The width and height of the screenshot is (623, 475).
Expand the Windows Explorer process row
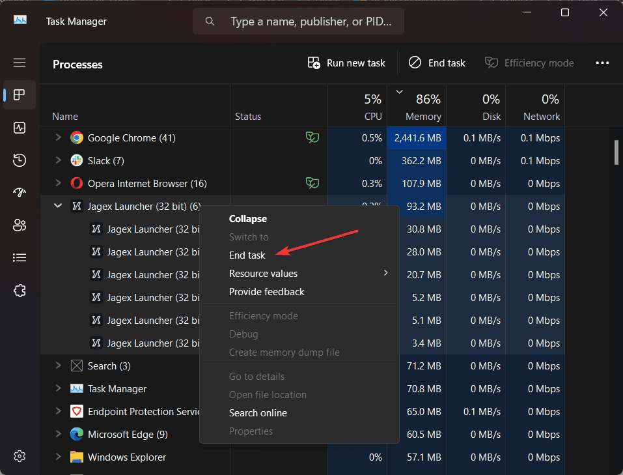(58, 456)
